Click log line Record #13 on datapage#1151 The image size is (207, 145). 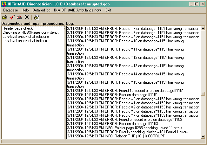(x=125, y=68)
